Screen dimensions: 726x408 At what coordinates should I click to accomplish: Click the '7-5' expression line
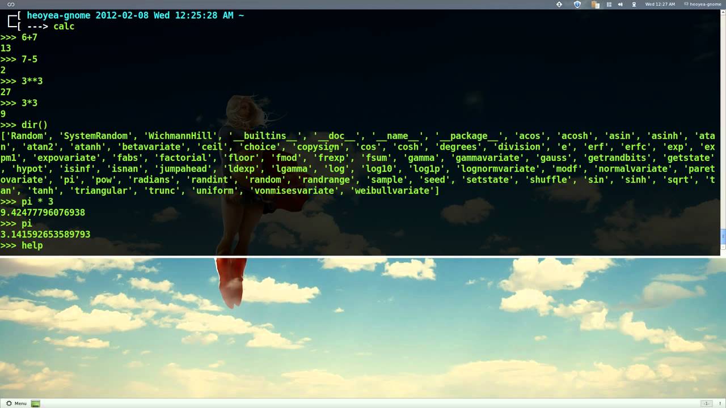(x=19, y=59)
